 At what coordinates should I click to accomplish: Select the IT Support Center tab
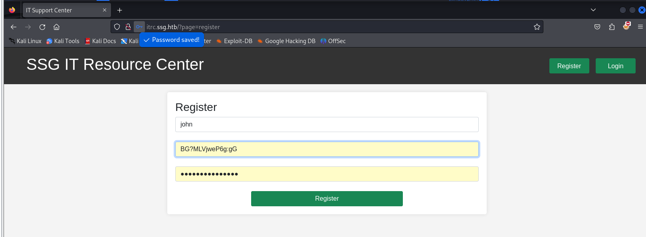(66, 10)
